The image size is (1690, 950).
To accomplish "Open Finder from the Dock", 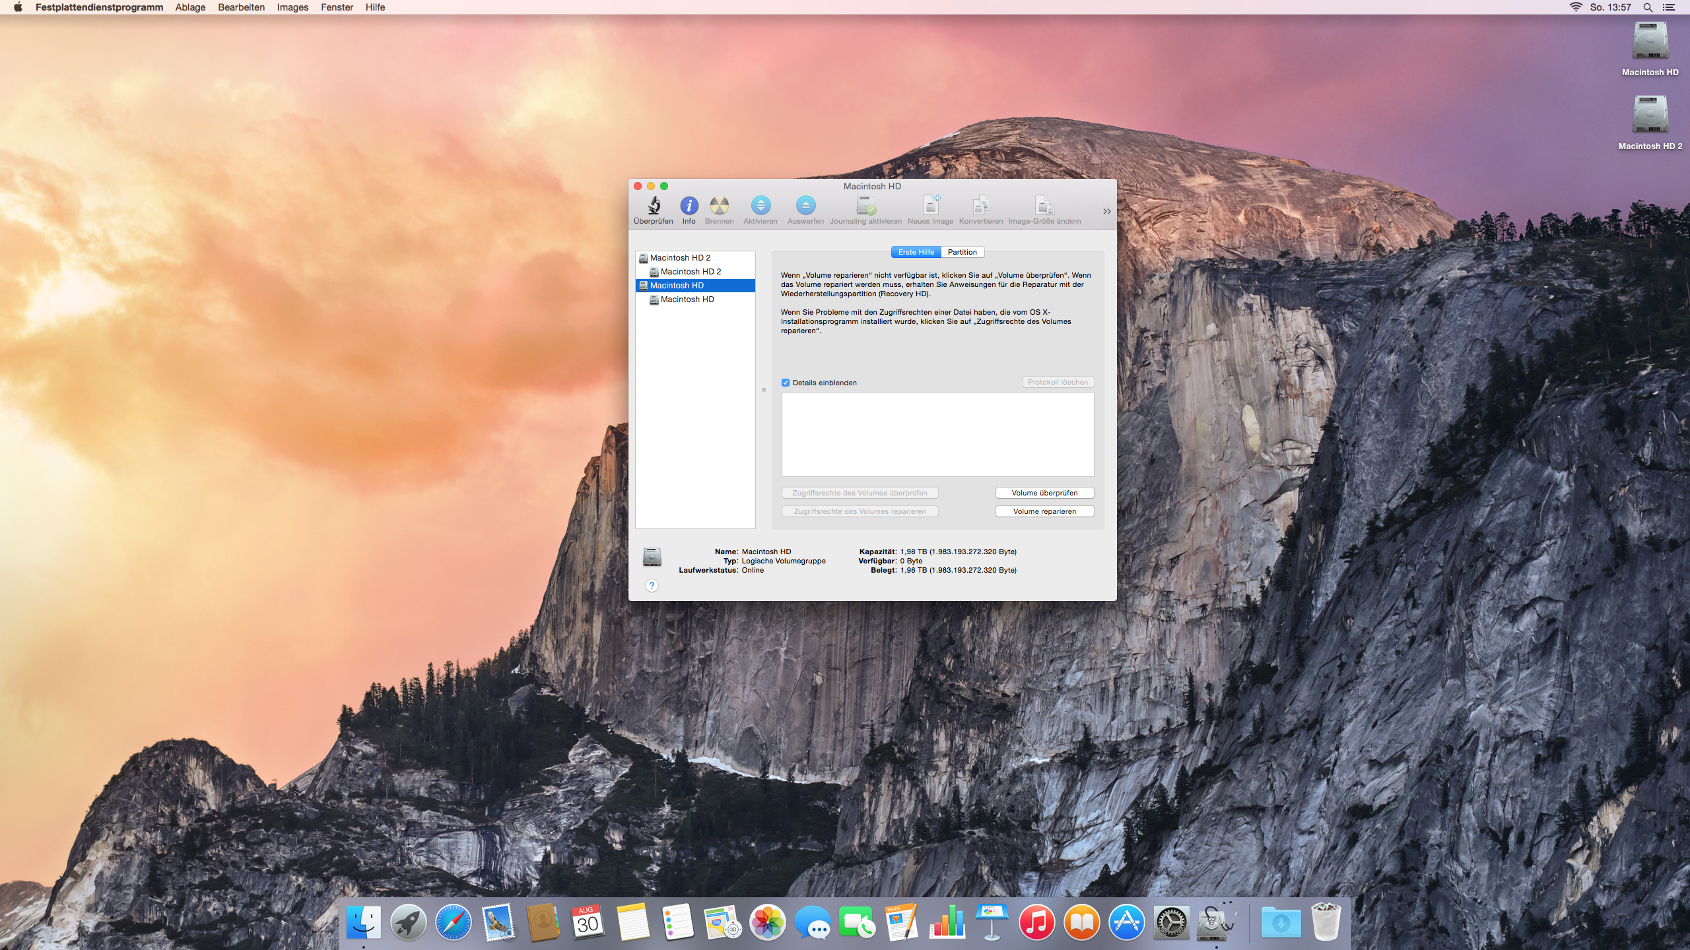I will (x=364, y=922).
